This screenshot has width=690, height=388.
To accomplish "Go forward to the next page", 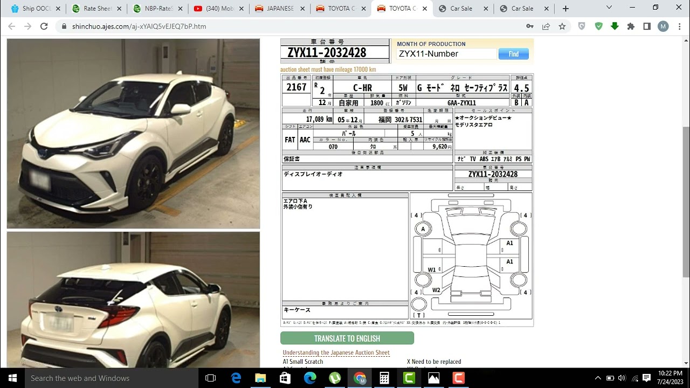I will pos(28,26).
